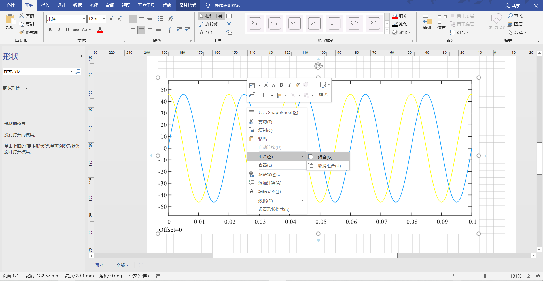Choose the first shape style thumbnail (文字)
Viewport: 543px width, 281px height.
[255, 23]
